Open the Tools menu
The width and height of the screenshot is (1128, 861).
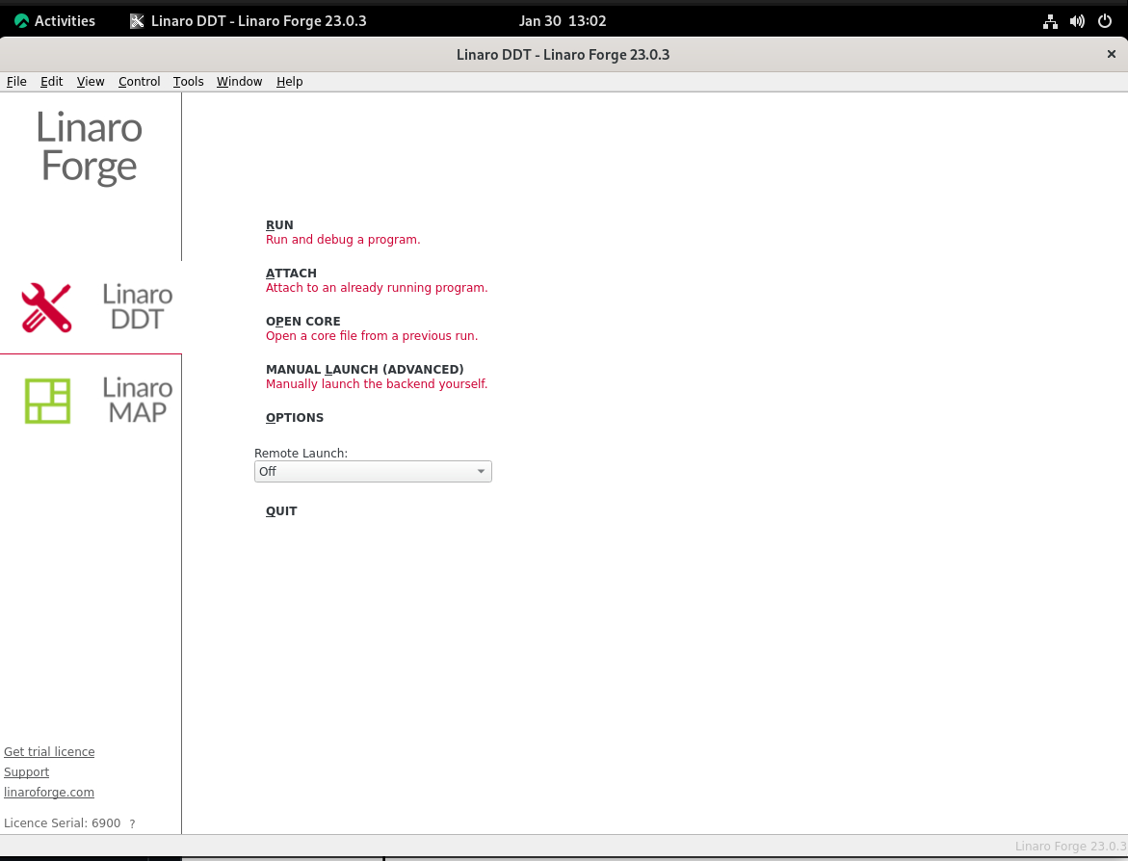189,81
